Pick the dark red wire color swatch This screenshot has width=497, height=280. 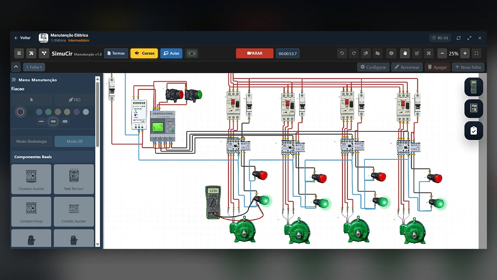(x=21, y=112)
